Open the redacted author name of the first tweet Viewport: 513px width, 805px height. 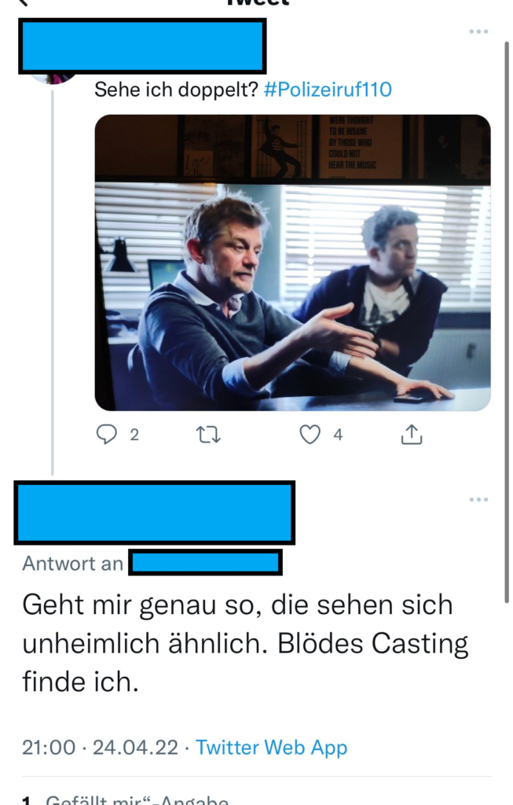click(142, 46)
